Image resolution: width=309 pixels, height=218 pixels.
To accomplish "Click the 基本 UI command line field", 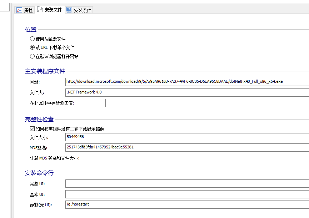I will point(187,194).
